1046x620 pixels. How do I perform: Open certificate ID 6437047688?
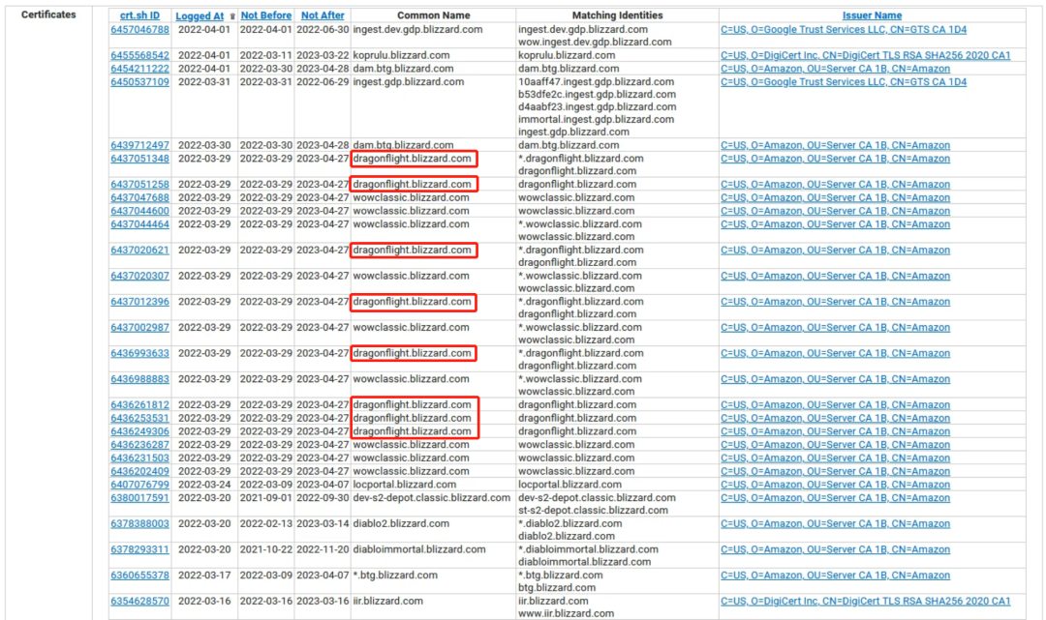[x=140, y=197]
